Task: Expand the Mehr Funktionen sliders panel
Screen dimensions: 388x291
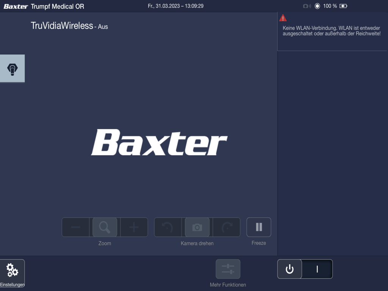Action: [228, 269]
